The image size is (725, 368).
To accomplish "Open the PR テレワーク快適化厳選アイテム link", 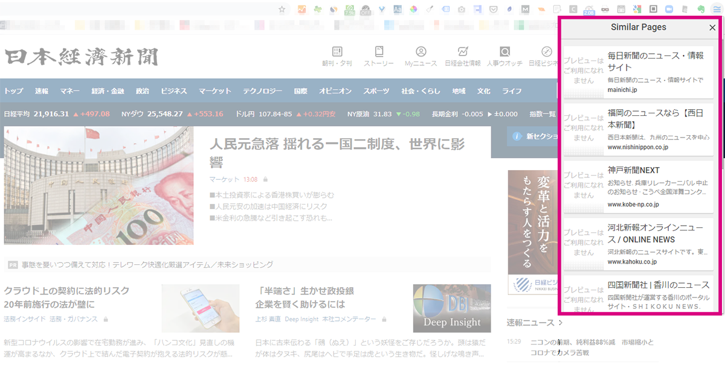I will point(147,264).
